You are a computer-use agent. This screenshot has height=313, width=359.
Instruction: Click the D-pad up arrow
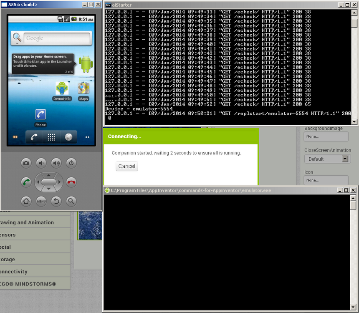pos(49,175)
